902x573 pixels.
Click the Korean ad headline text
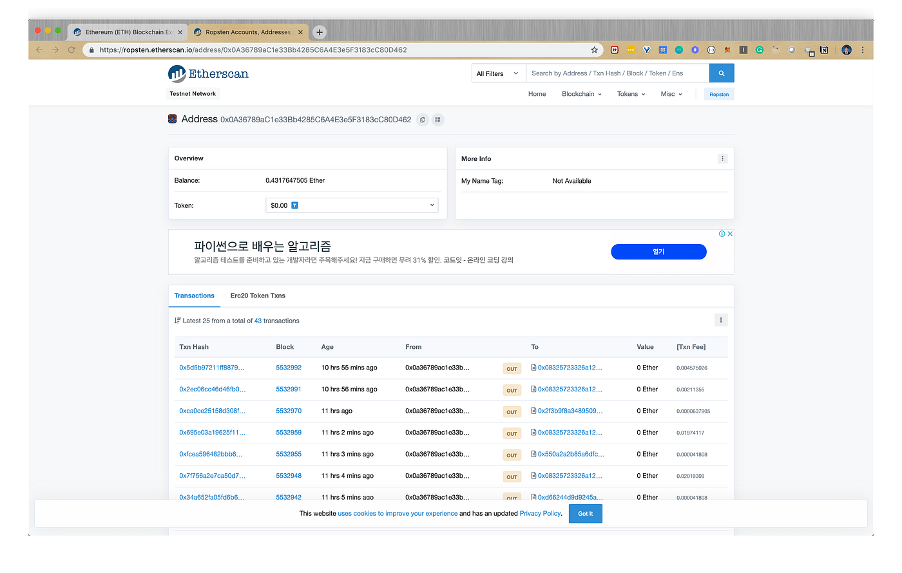point(262,246)
